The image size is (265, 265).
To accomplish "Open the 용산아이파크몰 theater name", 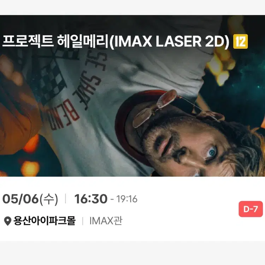I will point(45,220).
